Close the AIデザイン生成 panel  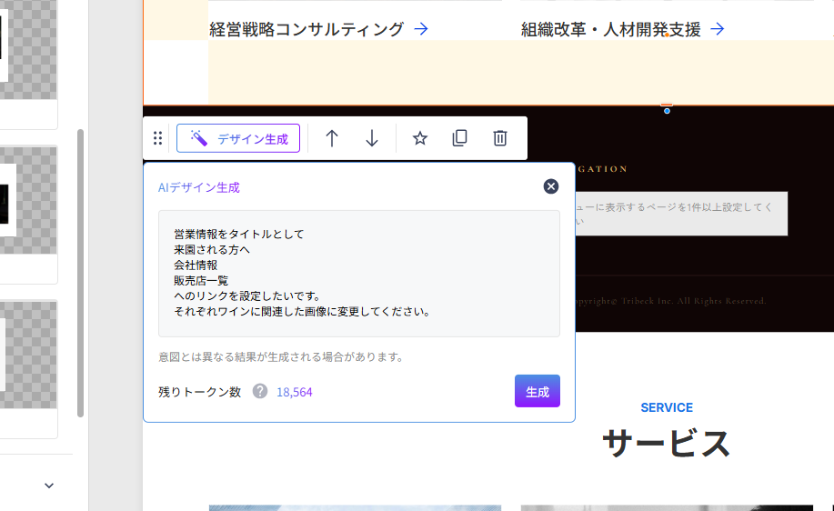pyautogui.click(x=550, y=186)
